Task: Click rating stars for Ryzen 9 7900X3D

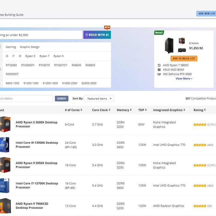Action: point(200,206)
